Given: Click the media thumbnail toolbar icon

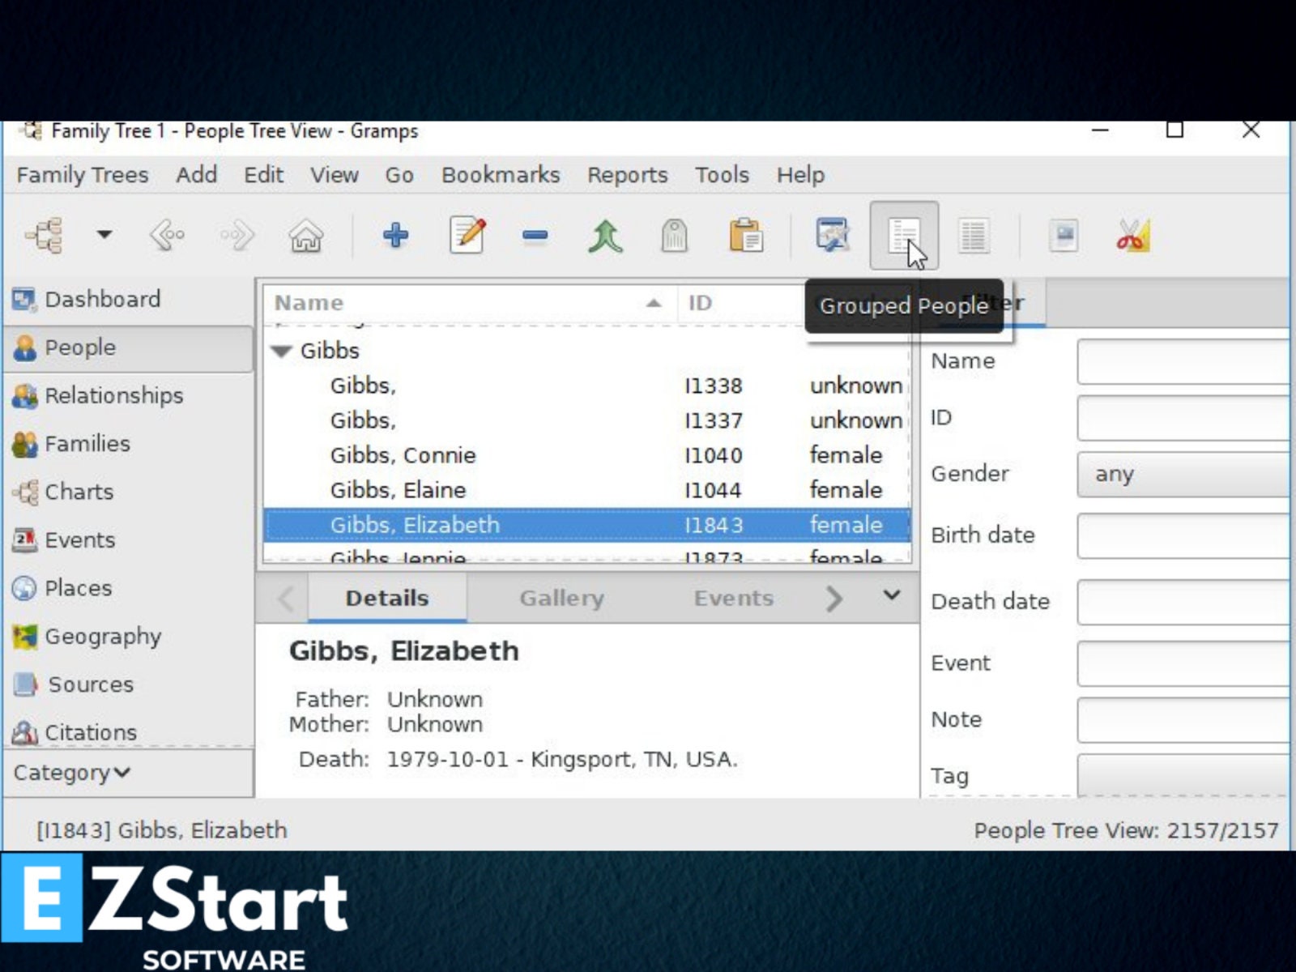Looking at the screenshot, I should 1063,236.
